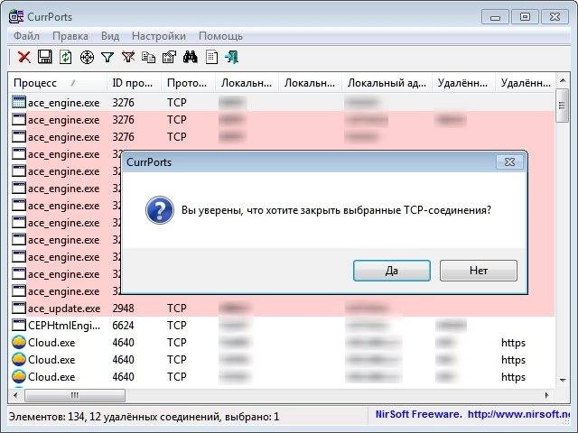
Task: Sort by the Локальный ад... column header
Action: point(387,83)
